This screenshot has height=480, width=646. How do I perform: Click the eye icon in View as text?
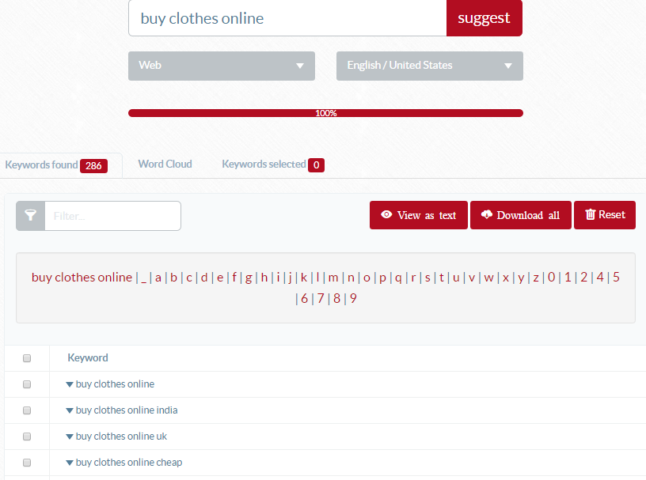(x=386, y=215)
